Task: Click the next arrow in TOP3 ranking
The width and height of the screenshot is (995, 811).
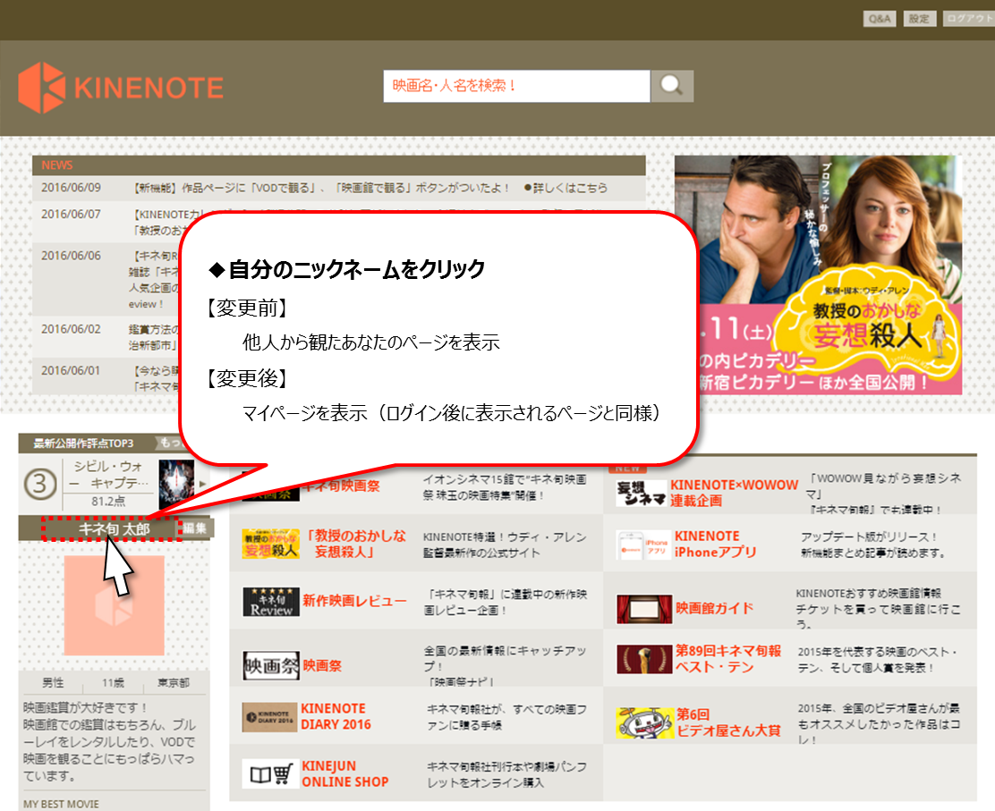Action: (202, 484)
